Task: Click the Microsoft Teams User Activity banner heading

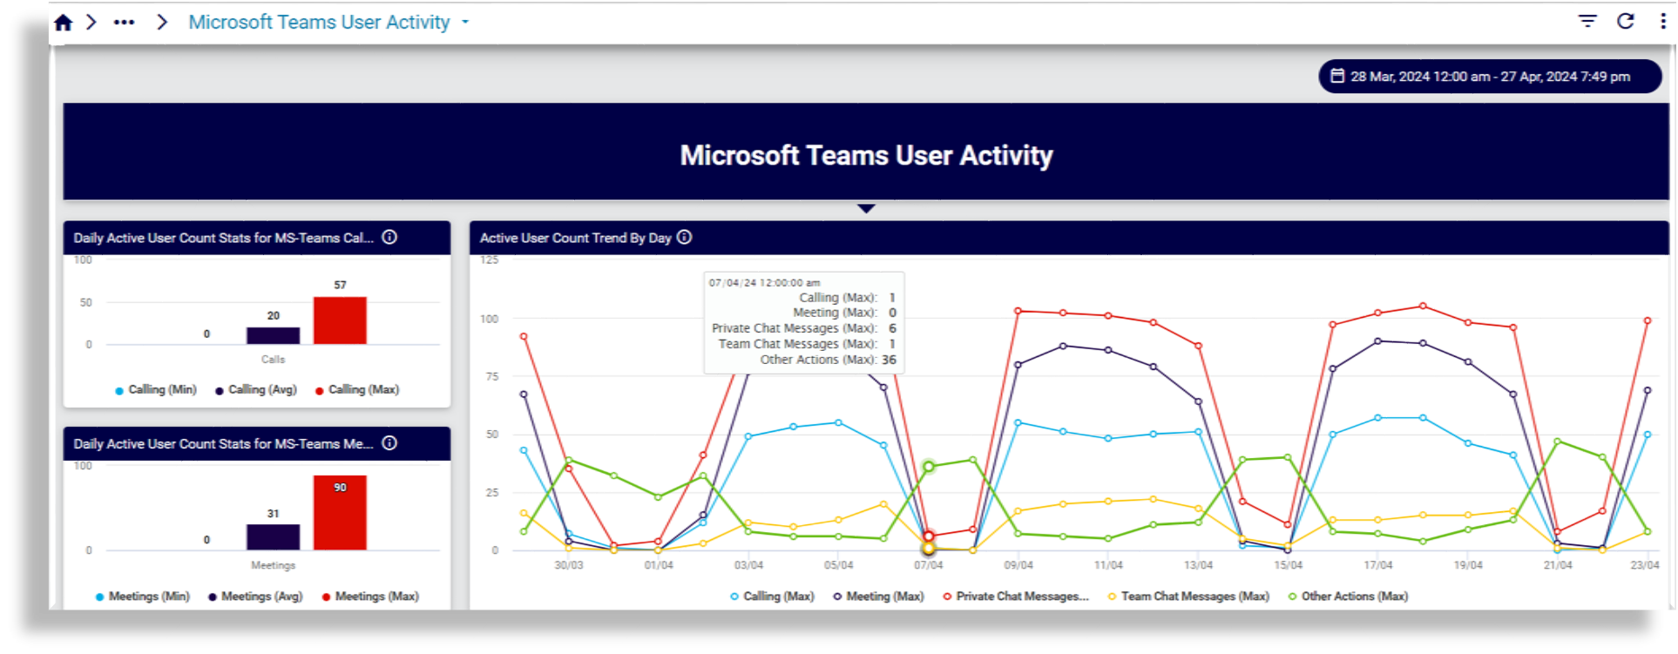Action: 867,156
